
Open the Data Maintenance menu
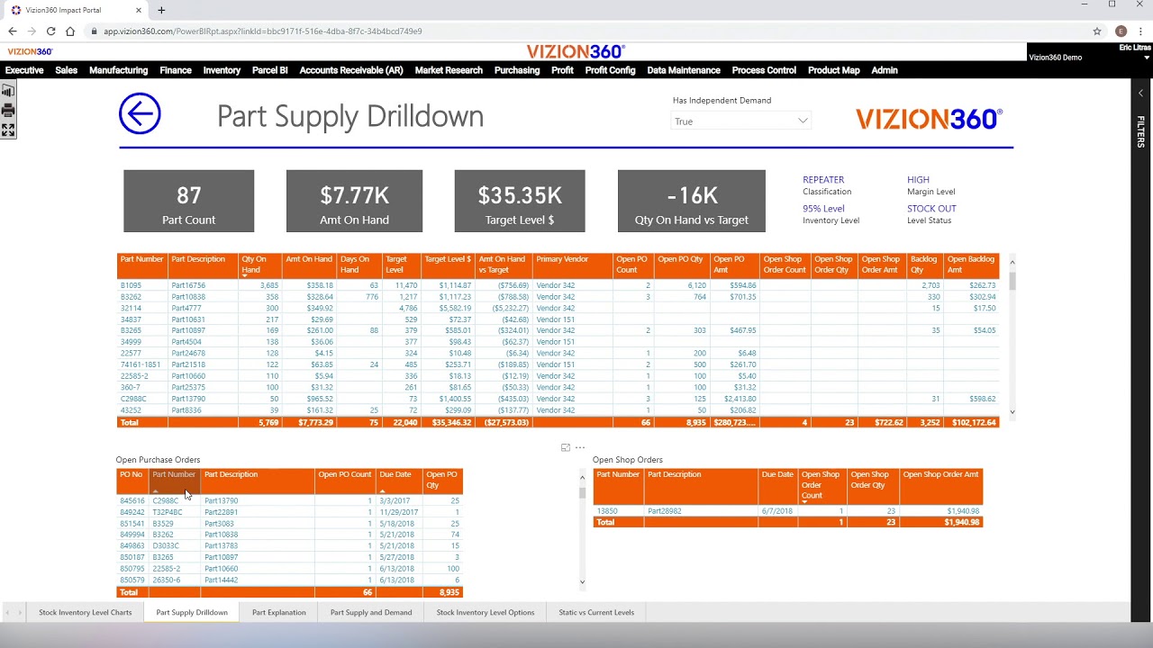pos(684,70)
